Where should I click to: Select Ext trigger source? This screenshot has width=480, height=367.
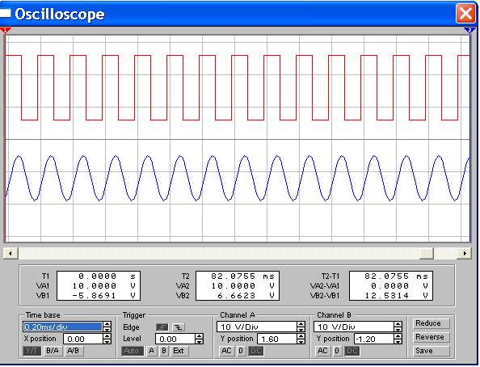tap(179, 351)
